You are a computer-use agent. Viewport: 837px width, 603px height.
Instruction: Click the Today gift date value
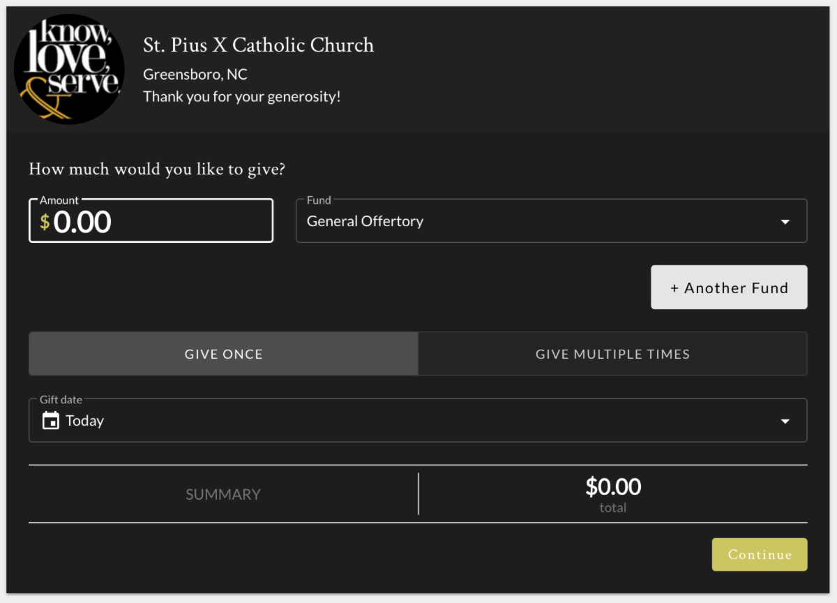[x=85, y=421]
